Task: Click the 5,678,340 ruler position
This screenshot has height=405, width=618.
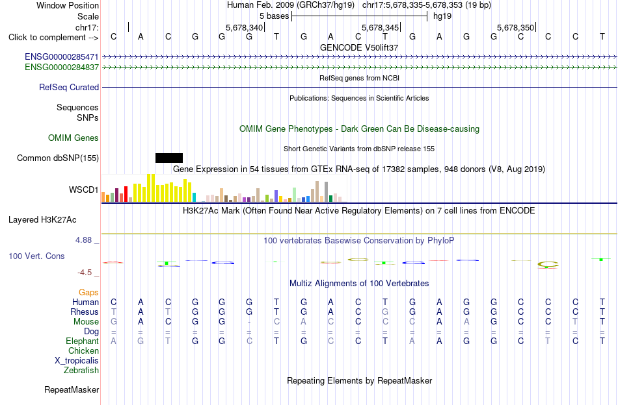Action: (x=244, y=27)
